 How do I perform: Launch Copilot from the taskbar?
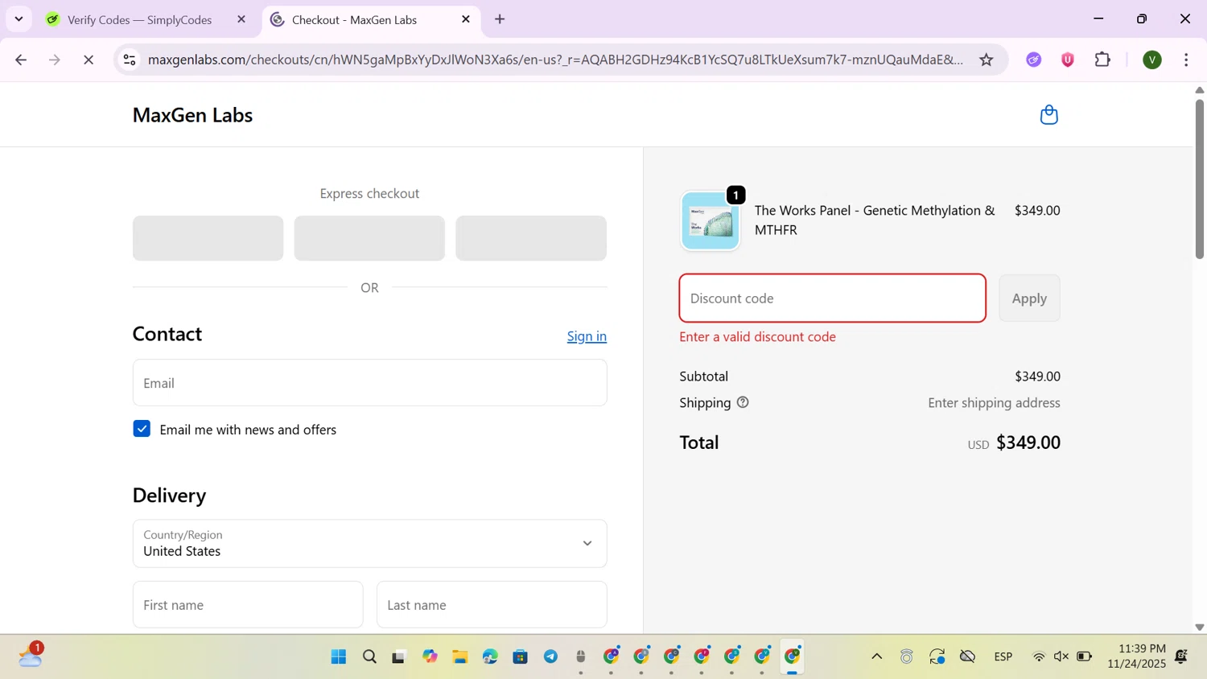[x=430, y=656]
